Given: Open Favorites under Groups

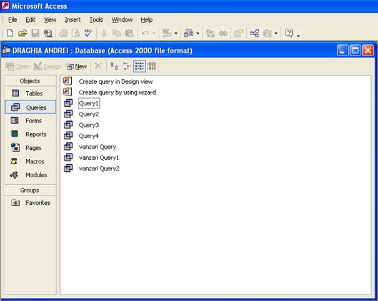Looking at the screenshot, I should tap(37, 202).
